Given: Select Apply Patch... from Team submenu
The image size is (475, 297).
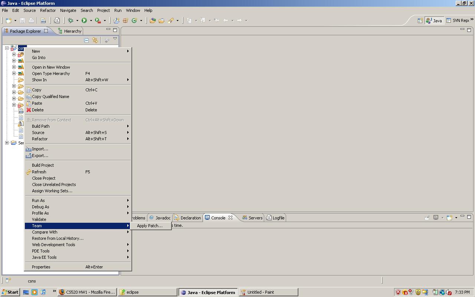Looking at the screenshot, I should tap(150, 226).
